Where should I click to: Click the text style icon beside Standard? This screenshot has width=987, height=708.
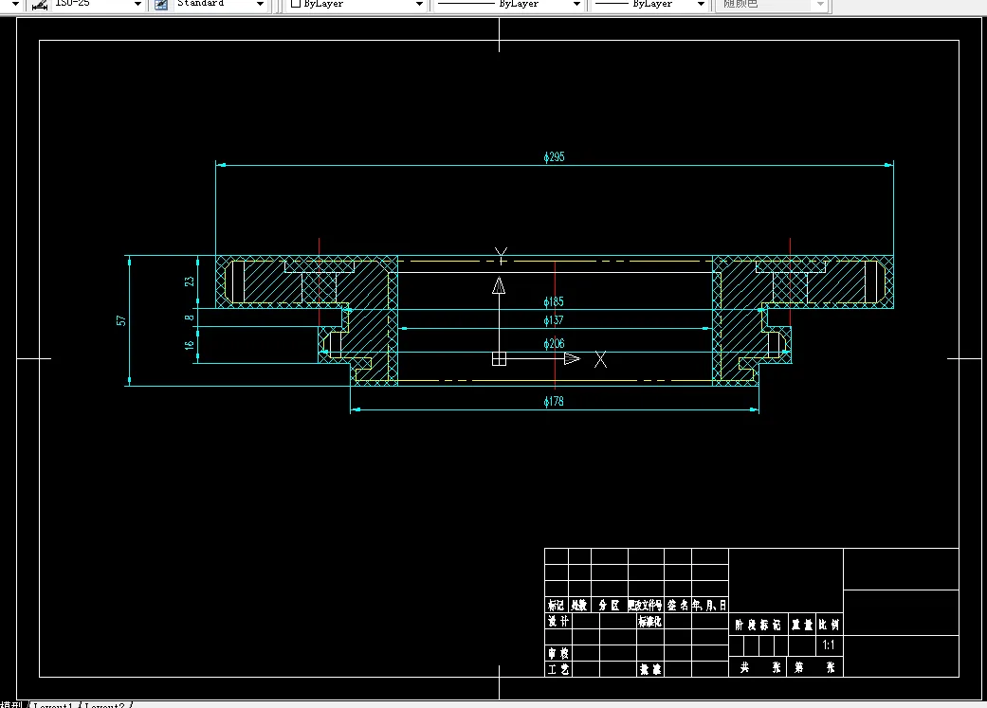click(161, 5)
